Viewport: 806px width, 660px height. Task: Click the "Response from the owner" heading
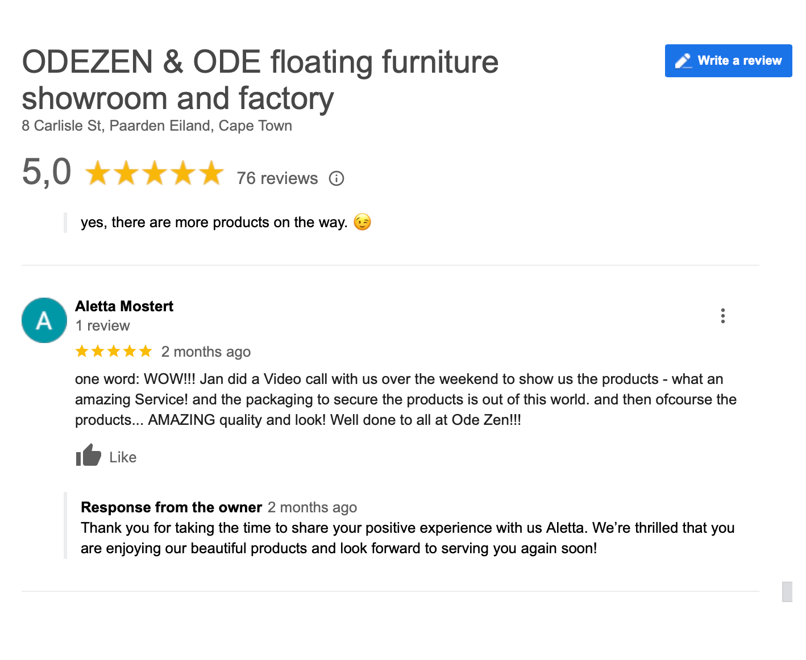click(x=171, y=507)
